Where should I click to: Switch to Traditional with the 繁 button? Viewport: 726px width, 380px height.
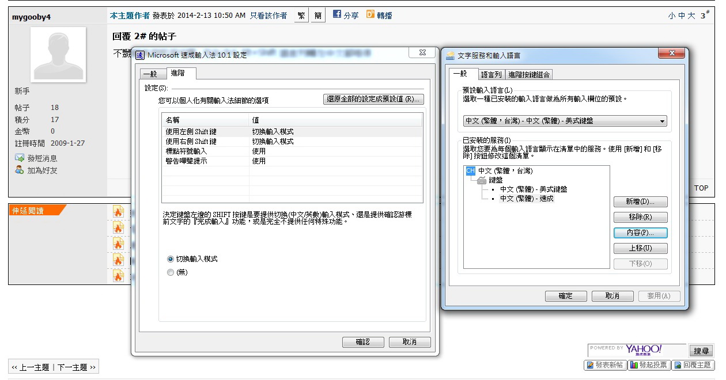click(301, 16)
